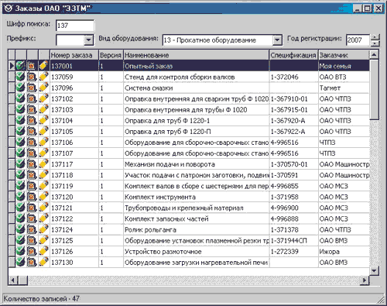Click the Шифр поиска input field
The image size is (387, 306).
click(x=75, y=26)
